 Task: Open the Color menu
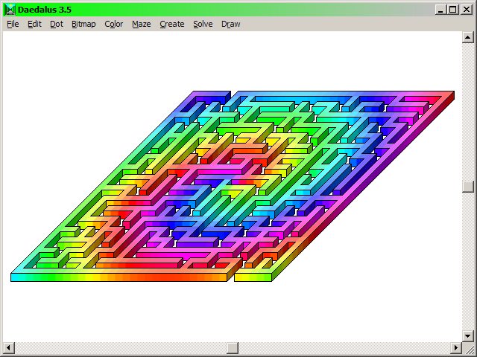[114, 24]
